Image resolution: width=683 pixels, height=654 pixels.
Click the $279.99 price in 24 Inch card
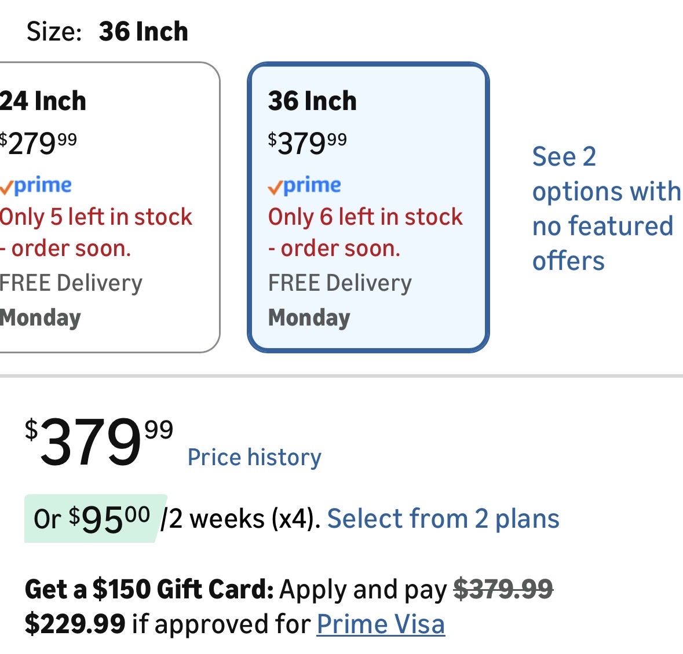38,143
